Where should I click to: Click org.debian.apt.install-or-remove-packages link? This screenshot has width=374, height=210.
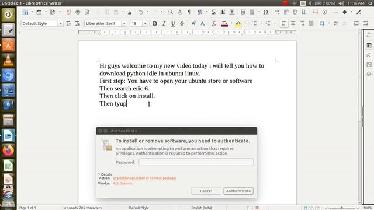click(x=145, y=178)
